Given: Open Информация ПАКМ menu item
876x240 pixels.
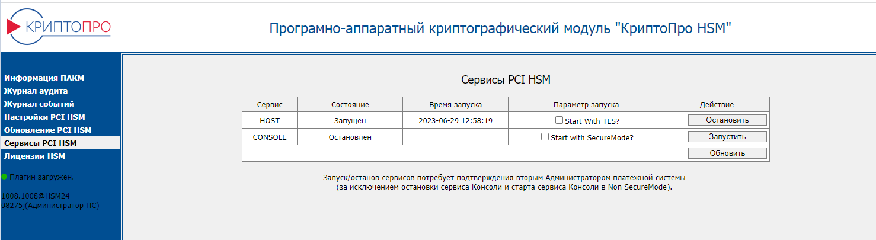Looking at the screenshot, I should tap(44, 78).
